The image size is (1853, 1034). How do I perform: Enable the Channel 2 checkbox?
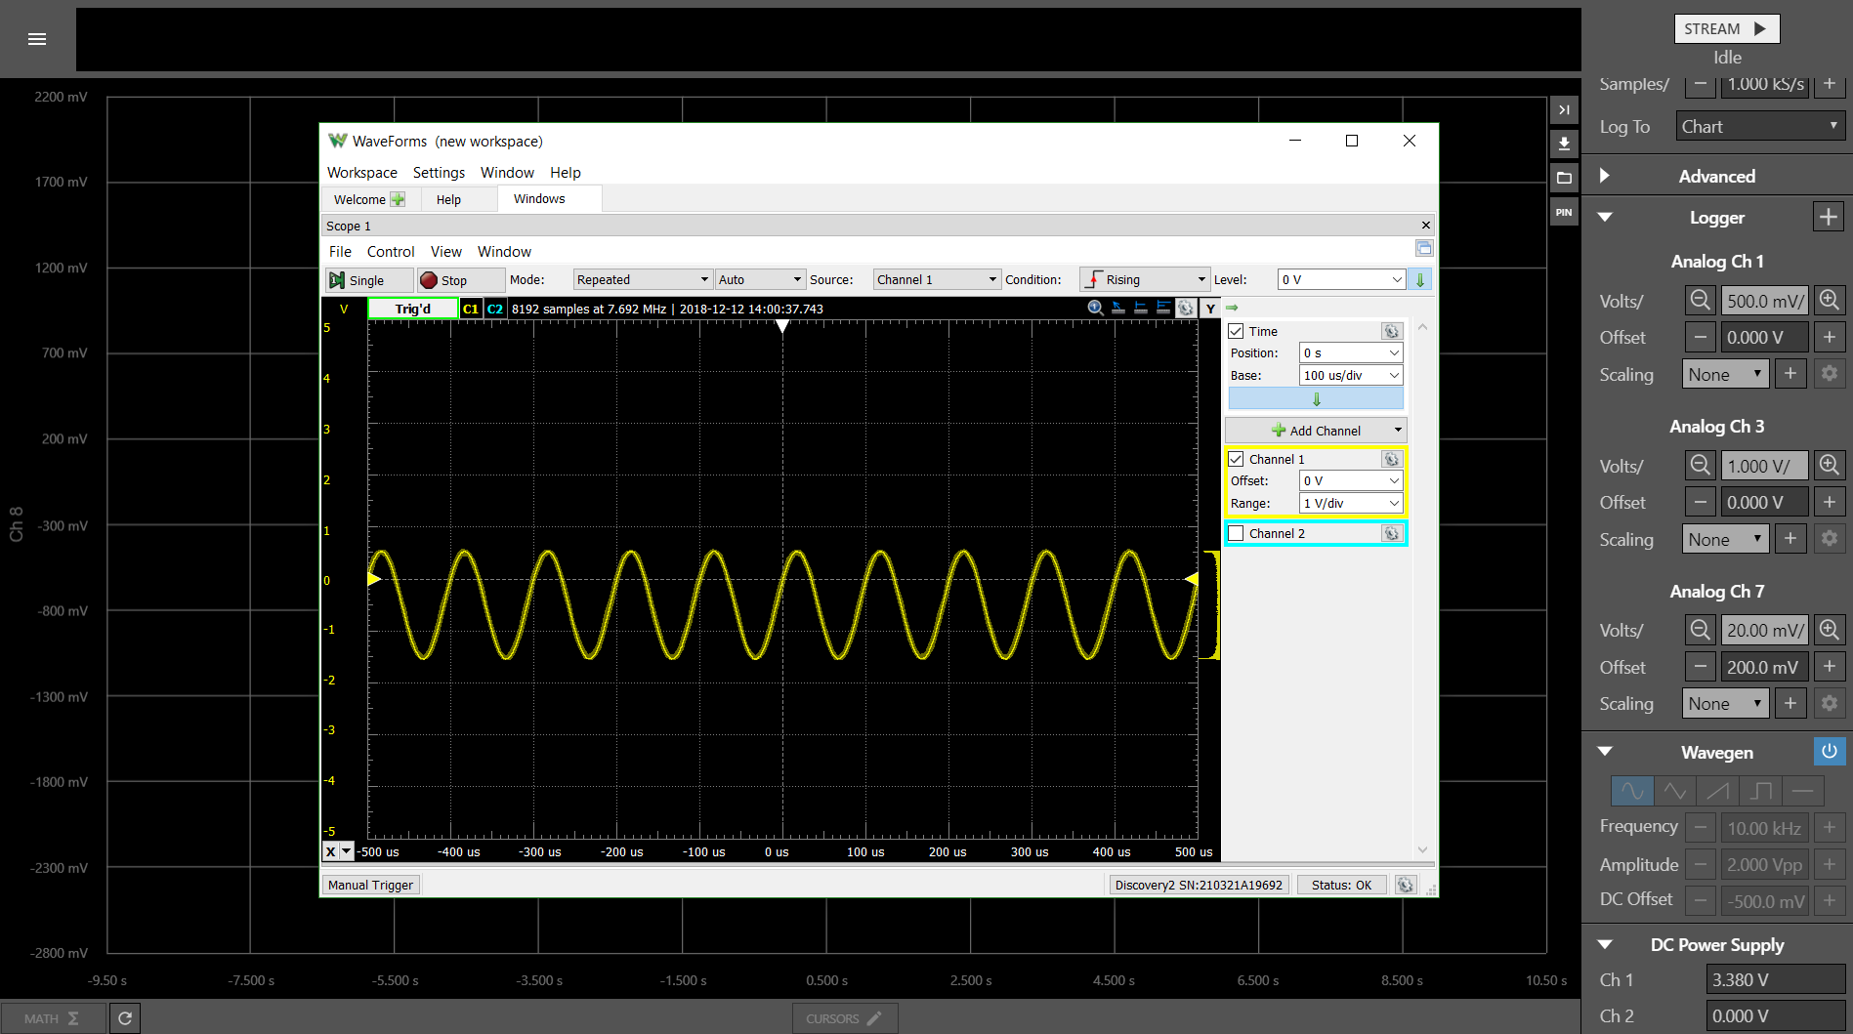coord(1237,534)
